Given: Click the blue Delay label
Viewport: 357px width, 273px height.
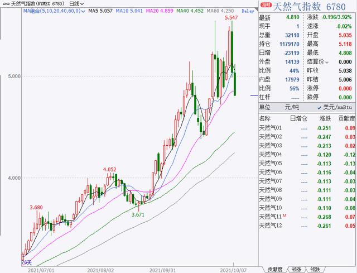Looking at the screenshot, I should click(248, 11).
